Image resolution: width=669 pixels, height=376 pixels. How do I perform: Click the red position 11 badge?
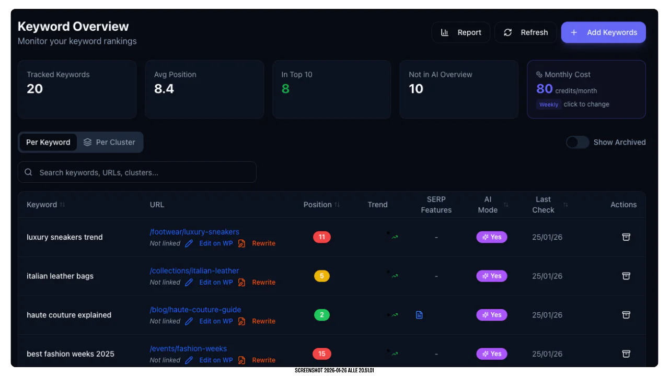(321, 237)
